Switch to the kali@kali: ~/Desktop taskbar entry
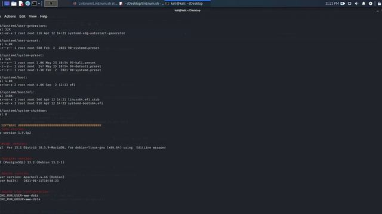Viewport: 382px width, 214px height. 187,4
